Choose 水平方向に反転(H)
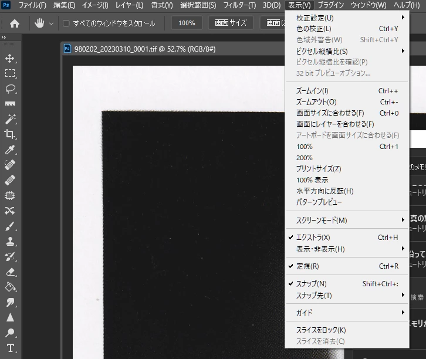Viewport: 426px width, 359px height. 347,191
